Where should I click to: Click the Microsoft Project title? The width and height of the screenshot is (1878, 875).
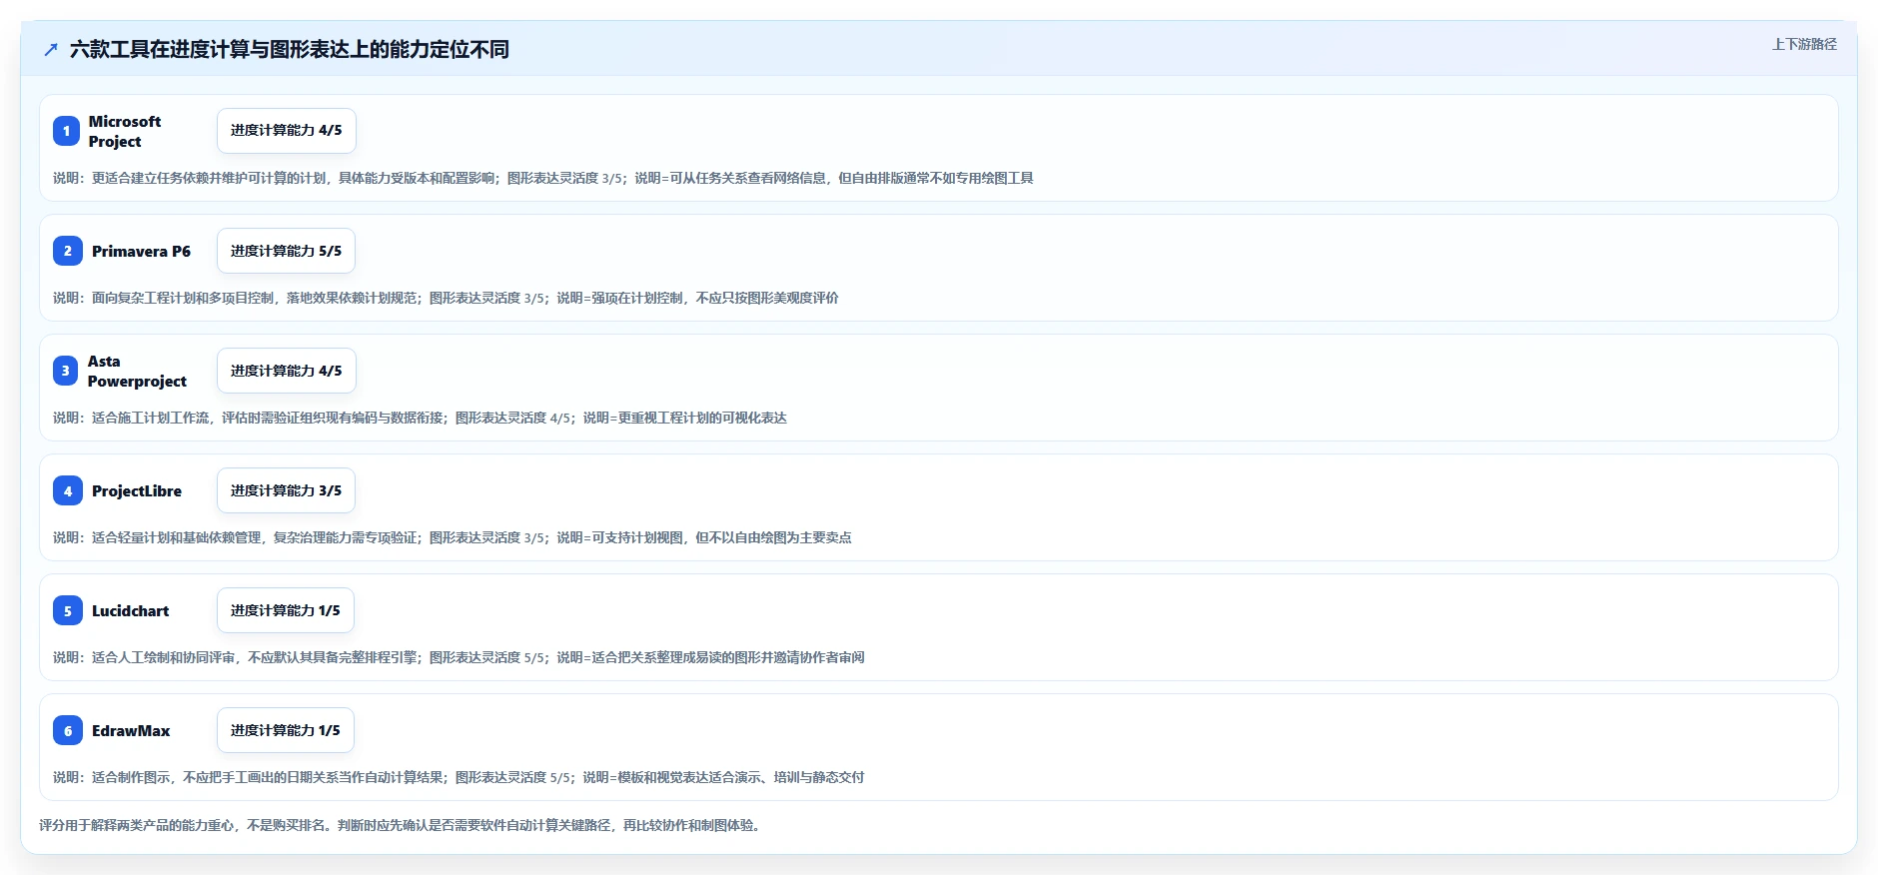[x=125, y=131]
